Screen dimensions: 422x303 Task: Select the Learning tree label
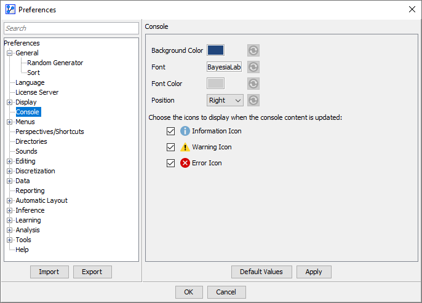pos(28,220)
